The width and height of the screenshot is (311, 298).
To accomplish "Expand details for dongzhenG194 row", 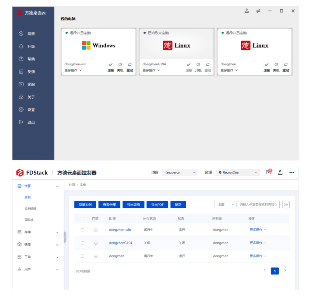I will pos(96,243).
